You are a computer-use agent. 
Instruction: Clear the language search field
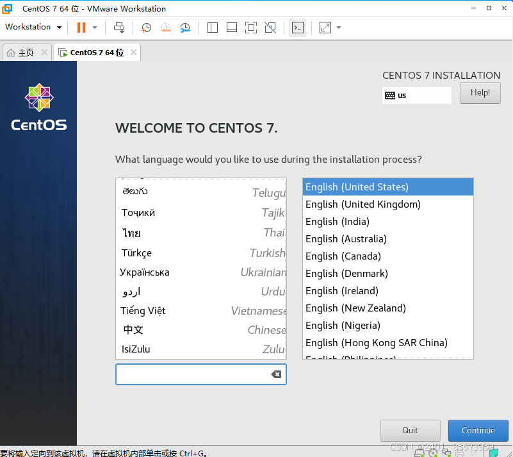[276, 374]
